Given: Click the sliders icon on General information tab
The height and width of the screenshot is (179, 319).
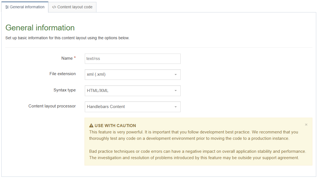Looking at the screenshot, I should tap(7, 7).
